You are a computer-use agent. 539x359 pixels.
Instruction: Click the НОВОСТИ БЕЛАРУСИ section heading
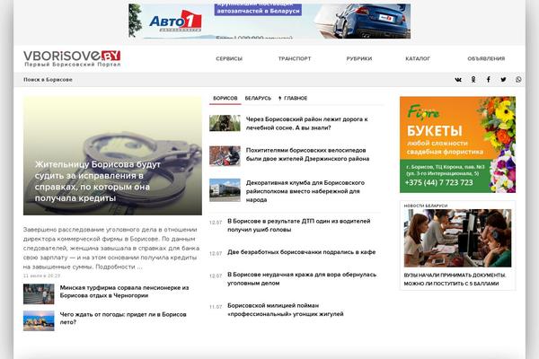(426, 206)
